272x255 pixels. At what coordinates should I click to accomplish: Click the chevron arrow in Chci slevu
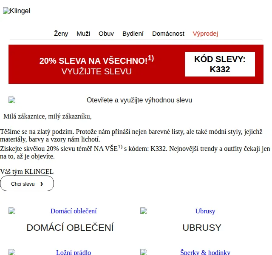(x=42, y=184)
